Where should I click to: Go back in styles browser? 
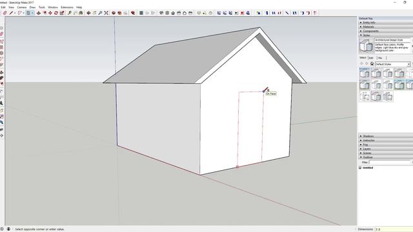point(361,64)
